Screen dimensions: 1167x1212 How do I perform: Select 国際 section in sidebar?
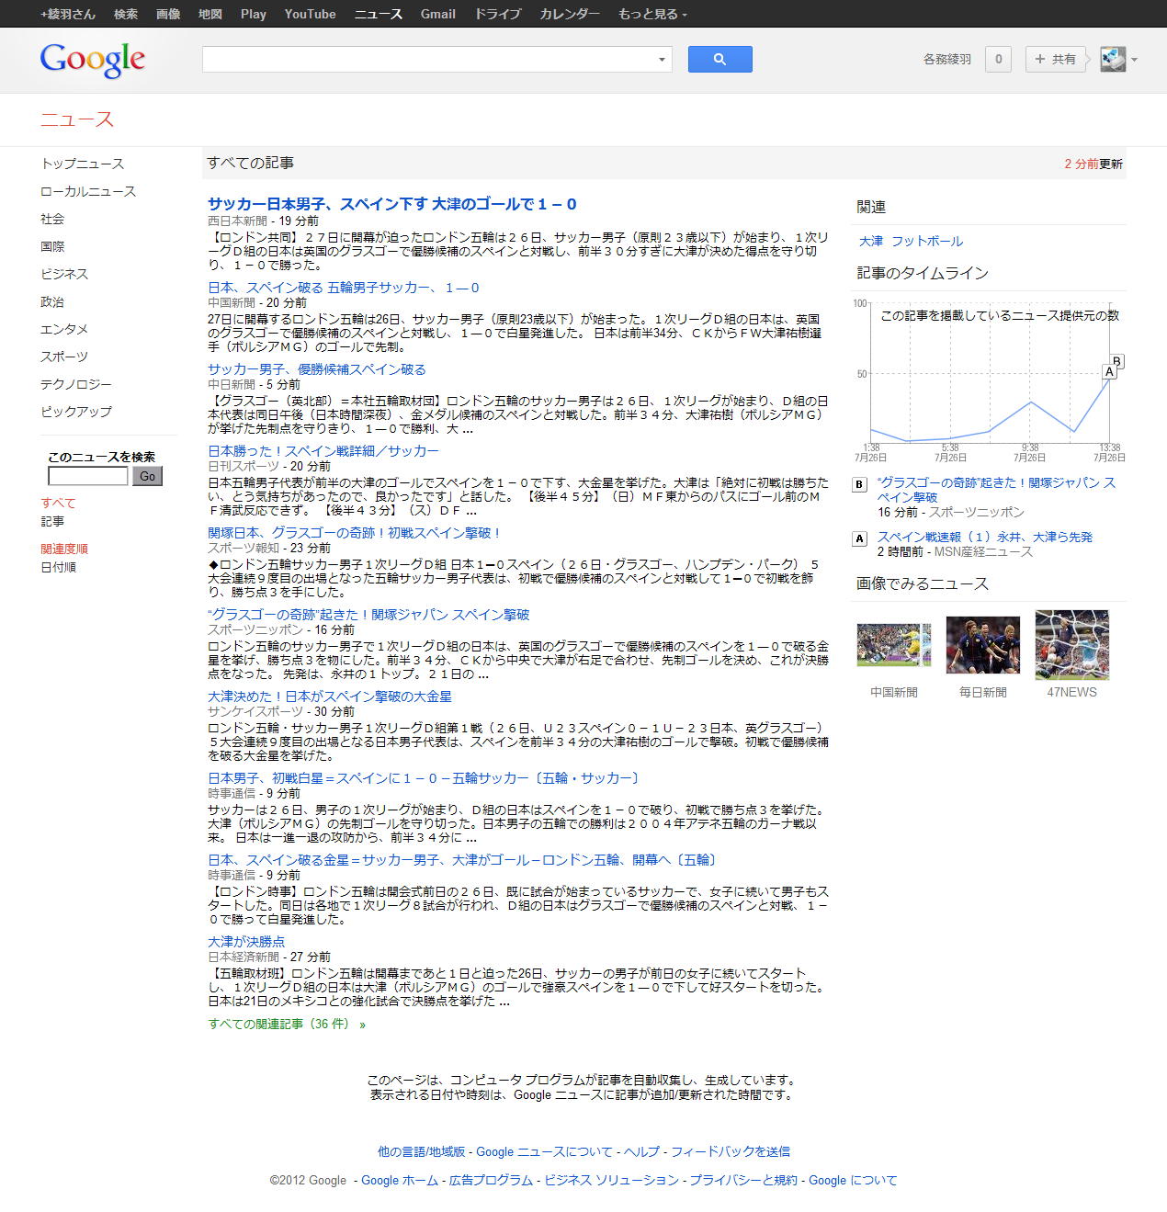[52, 246]
